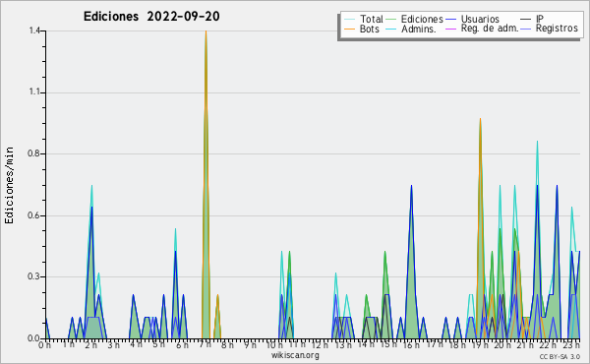Click the '0 h' x-axis label

44,344
